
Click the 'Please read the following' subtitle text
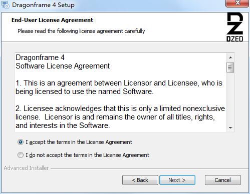(x=81, y=31)
